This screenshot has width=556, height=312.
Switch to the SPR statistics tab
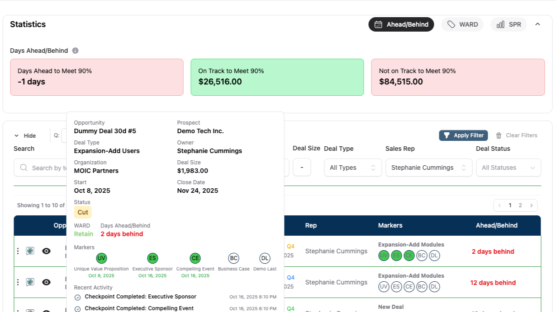(x=508, y=24)
